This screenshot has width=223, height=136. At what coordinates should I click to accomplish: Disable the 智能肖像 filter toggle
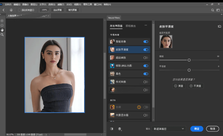(146, 42)
